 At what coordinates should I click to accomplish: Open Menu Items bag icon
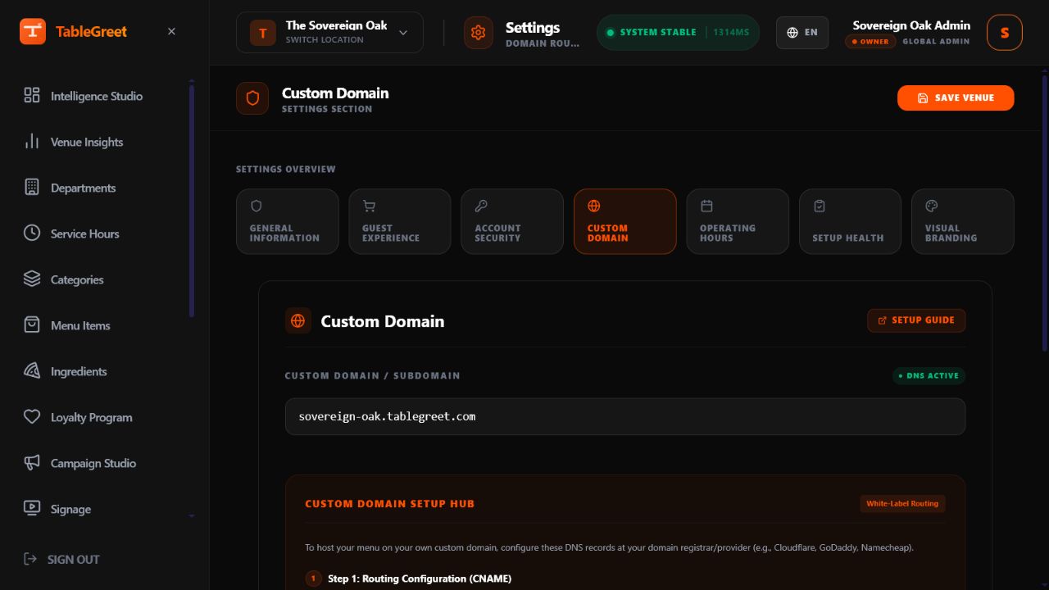pos(32,325)
